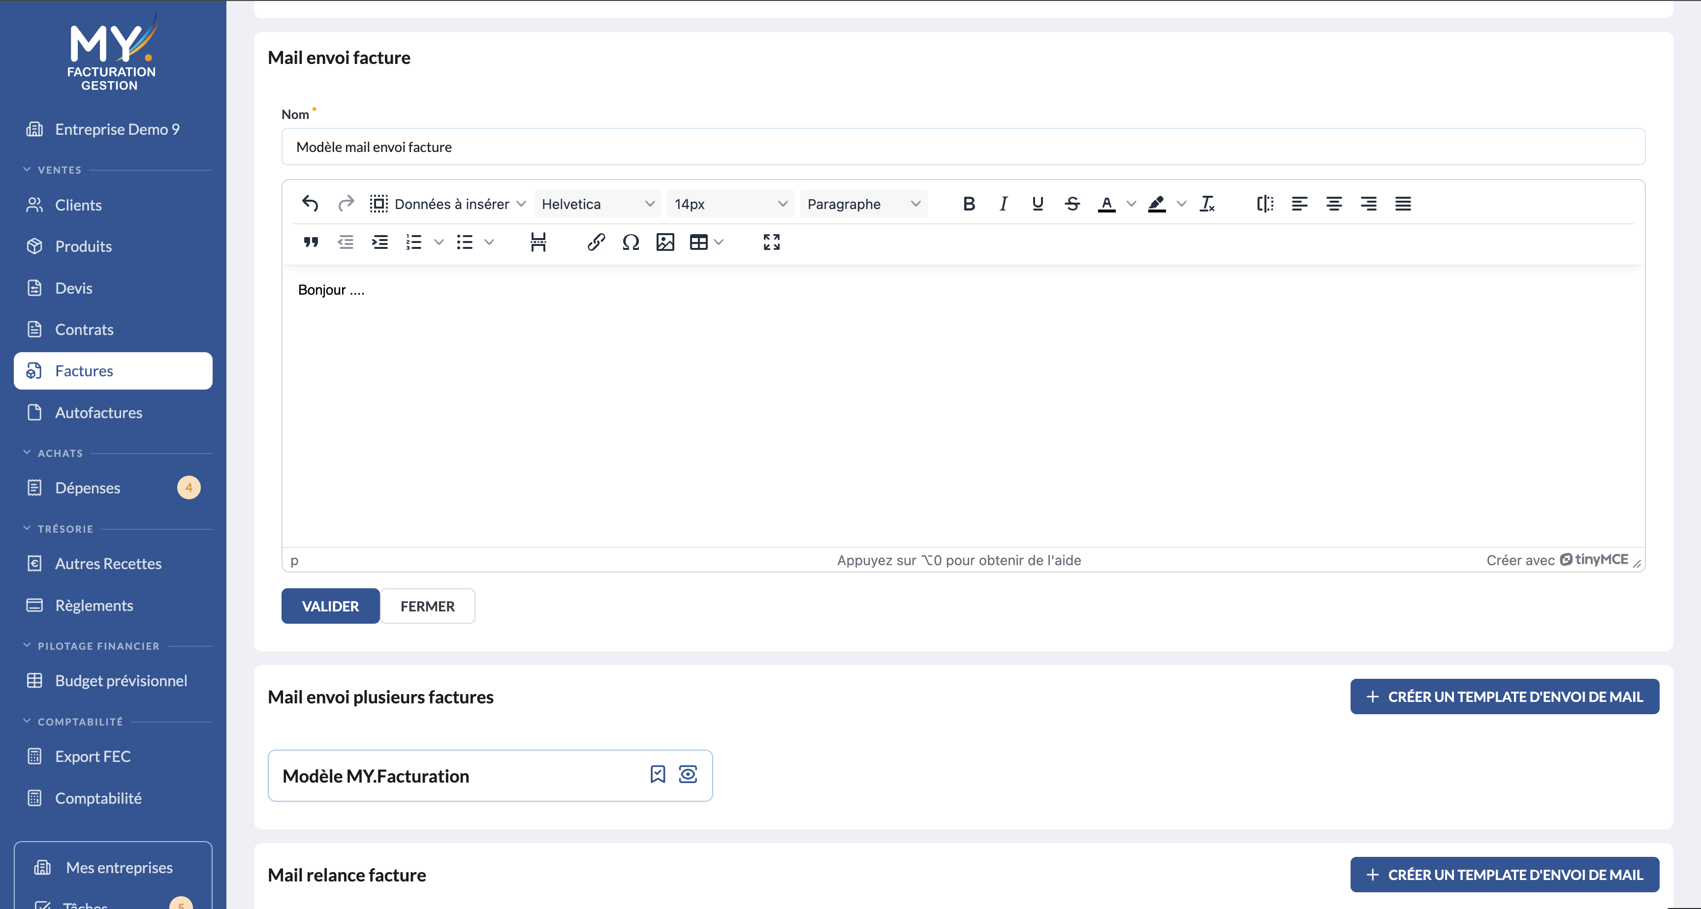Viewport: 1701px width, 909px height.
Task: Create template for Mail relance facture
Action: pyautogui.click(x=1504, y=875)
